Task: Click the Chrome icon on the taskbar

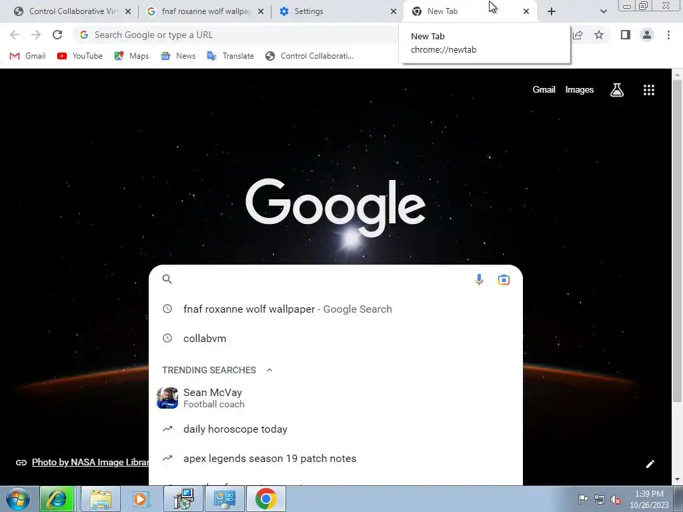Action: point(265,499)
